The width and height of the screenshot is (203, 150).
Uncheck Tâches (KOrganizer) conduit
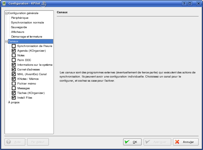pyautogui.click(x=14, y=93)
